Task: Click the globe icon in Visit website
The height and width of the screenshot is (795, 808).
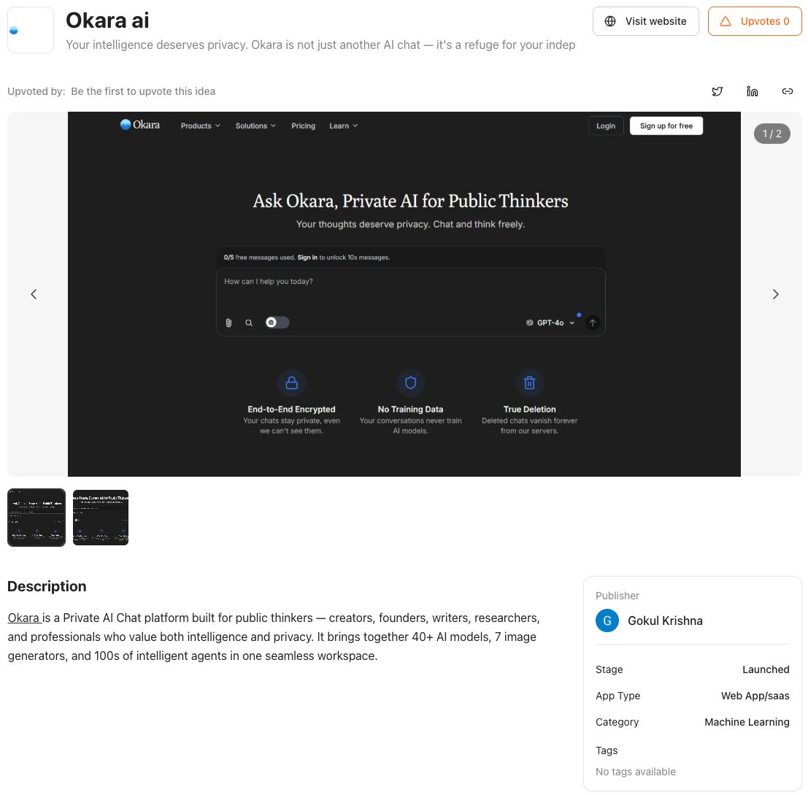Action: point(610,21)
